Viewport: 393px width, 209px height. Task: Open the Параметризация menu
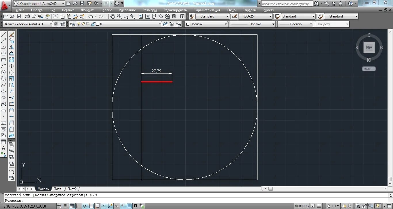207,10
